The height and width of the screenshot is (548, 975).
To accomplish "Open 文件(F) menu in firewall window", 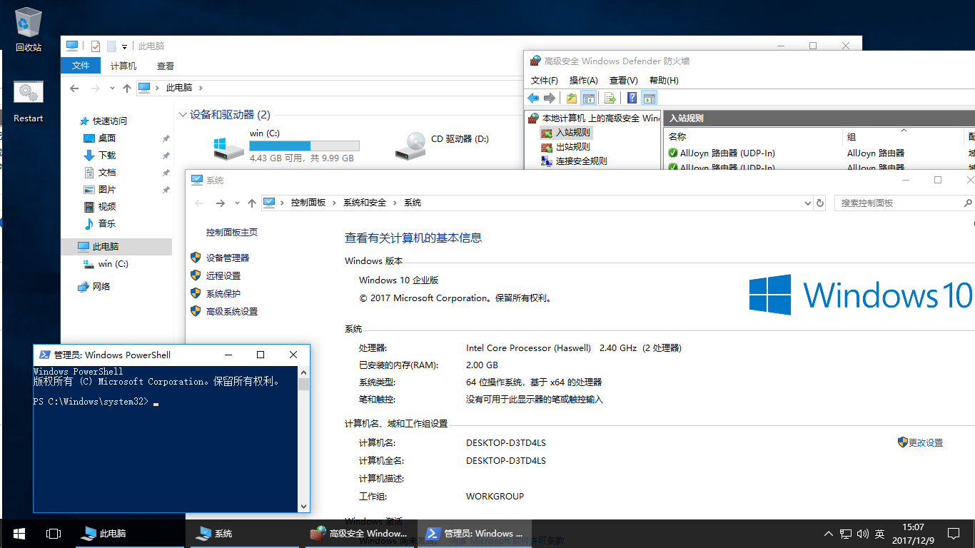I will [545, 80].
